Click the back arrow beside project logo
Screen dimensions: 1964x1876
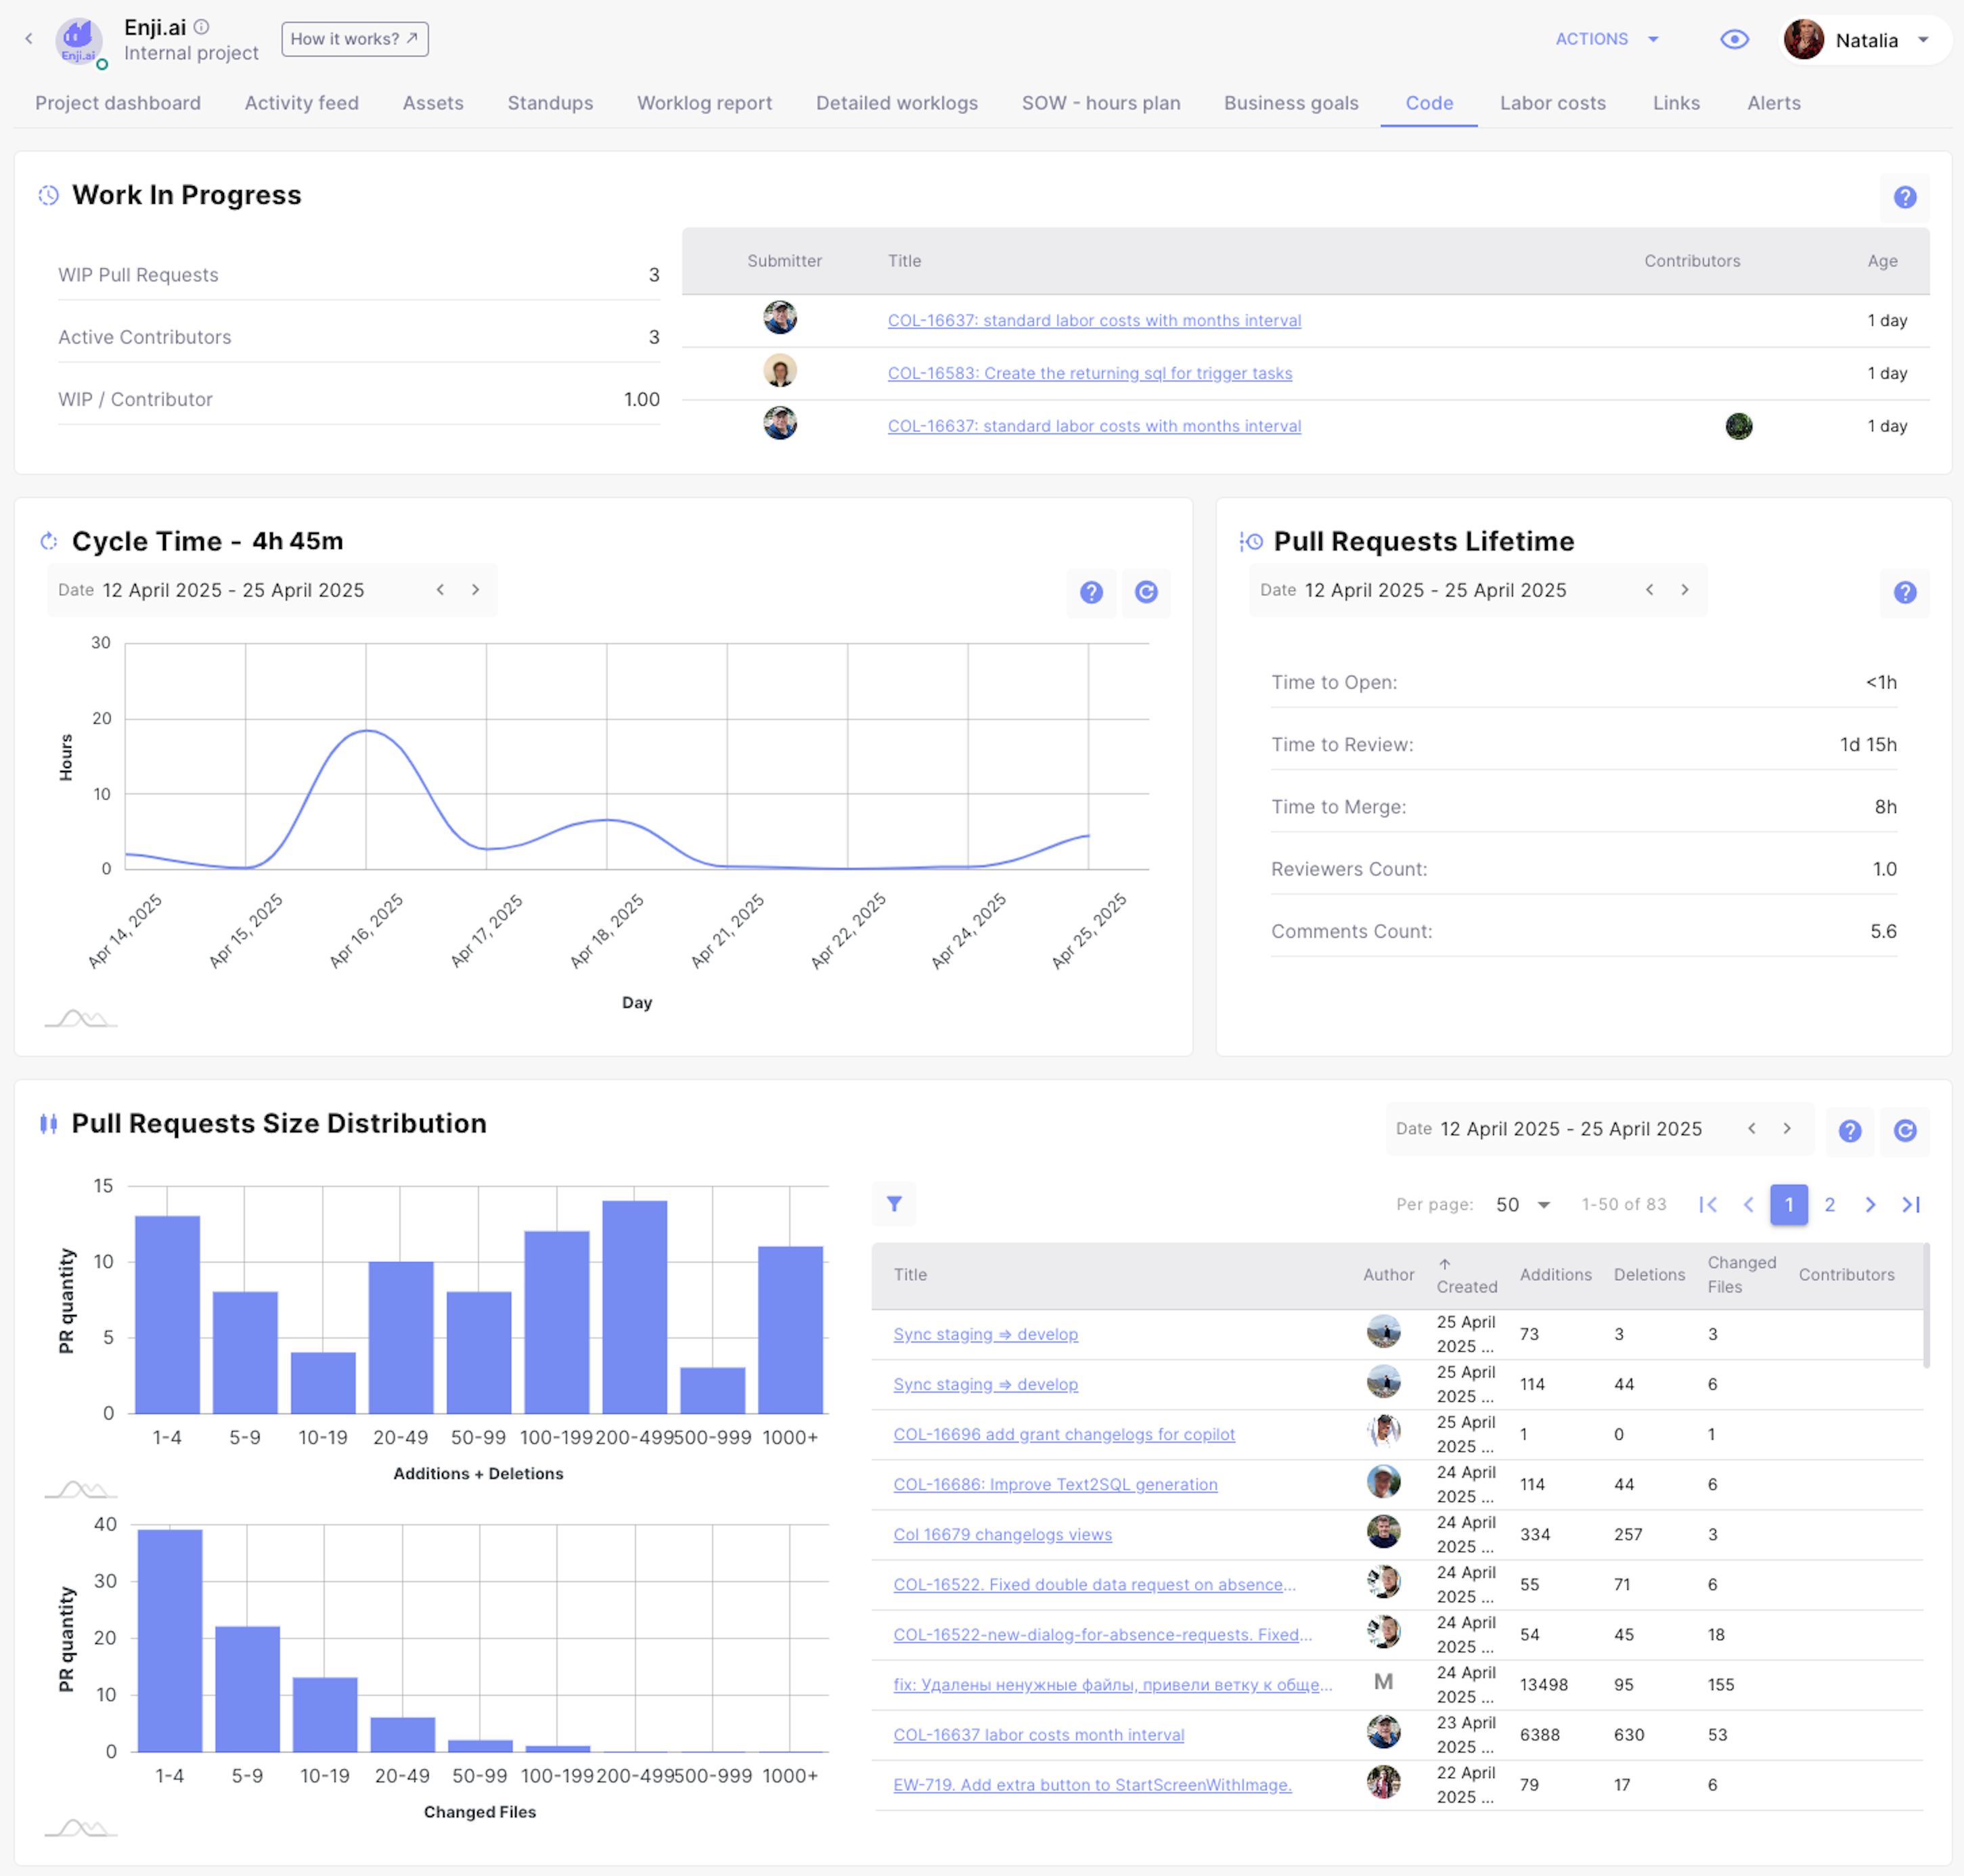[x=29, y=39]
